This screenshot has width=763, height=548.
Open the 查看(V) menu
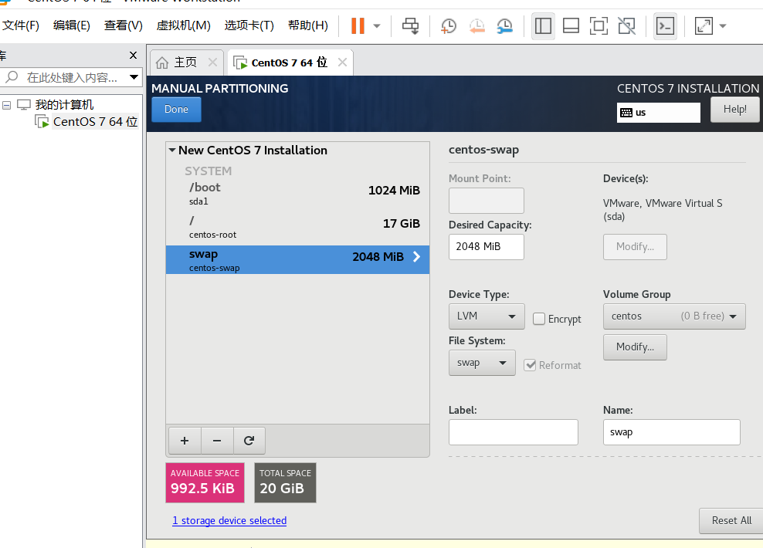[123, 25]
